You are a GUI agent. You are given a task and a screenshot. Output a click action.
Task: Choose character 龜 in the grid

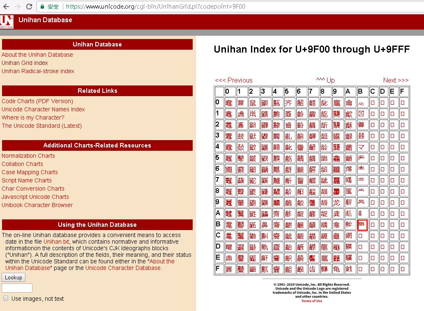pyautogui.click(x=336, y=236)
